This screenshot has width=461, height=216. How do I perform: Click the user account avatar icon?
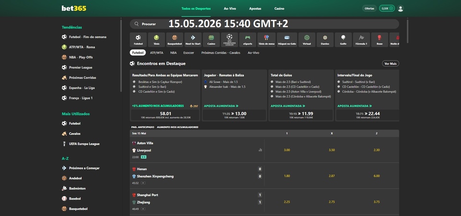pos(400,9)
